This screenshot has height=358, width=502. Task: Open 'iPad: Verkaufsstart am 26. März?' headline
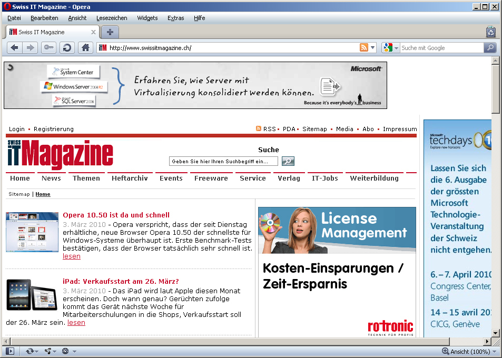pyautogui.click(x=121, y=281)
